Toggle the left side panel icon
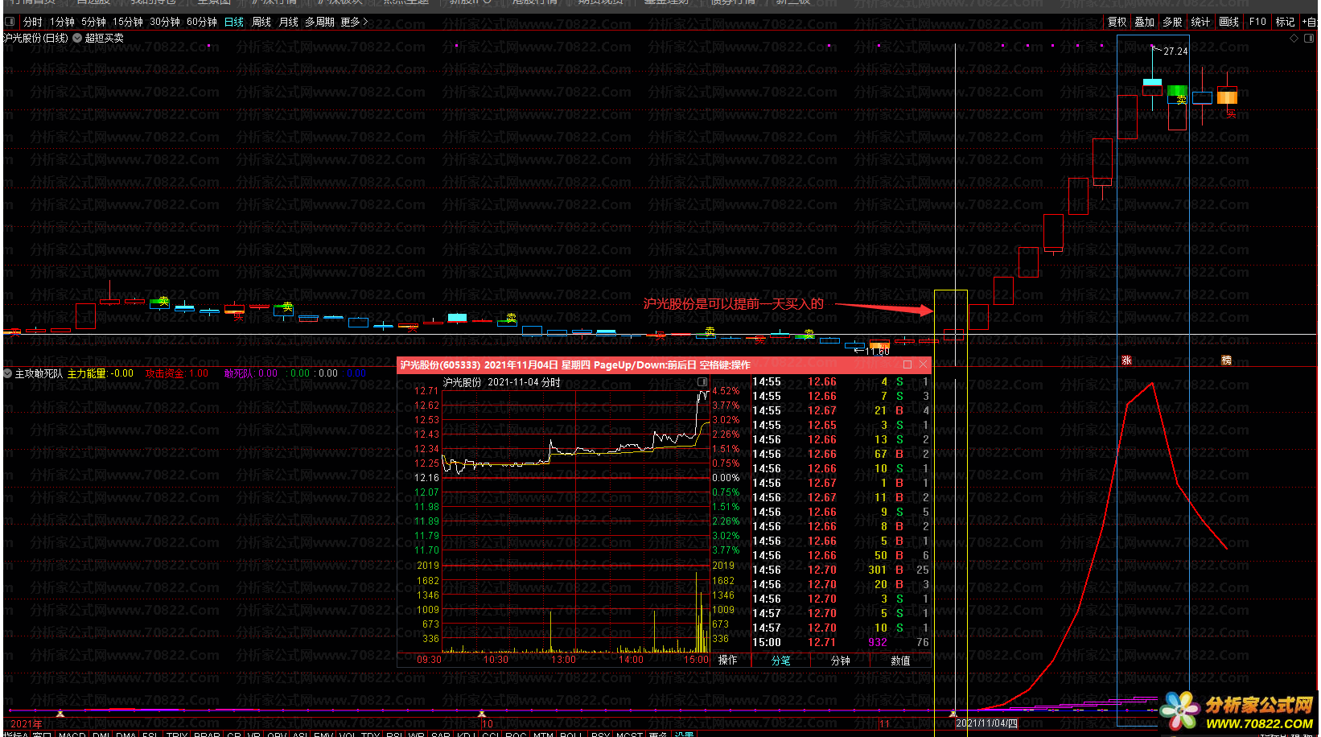The width and height of the screenshot is (1321, 737). pos(10,22)
